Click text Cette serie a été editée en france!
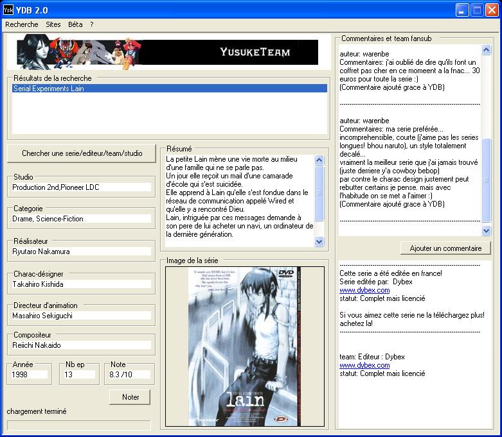The height and width of the screenshot is (437, 502). point(391,273)
